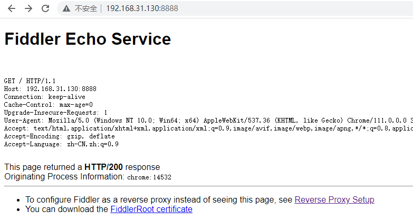Click the User-Agent header line
The image size is (413, 221).
click(x=208, y=120)
